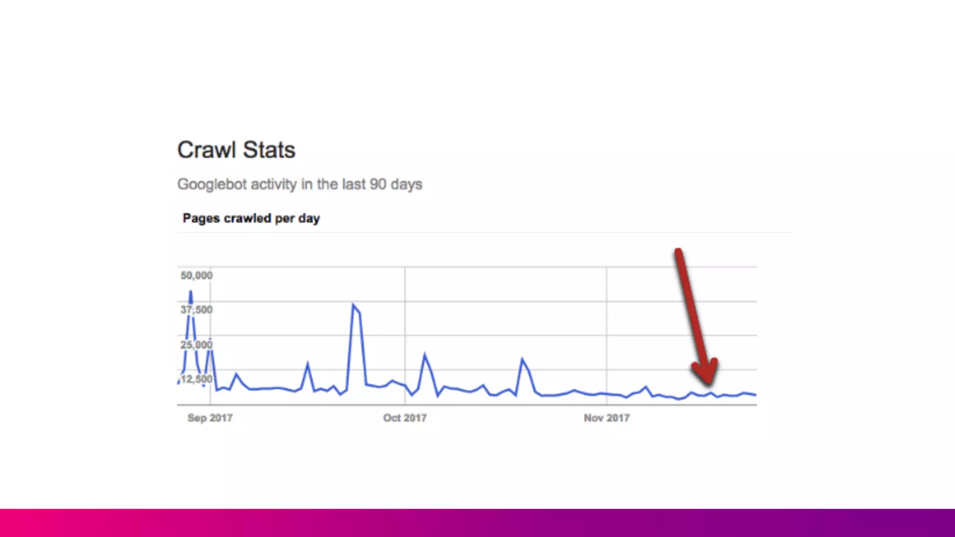Click the Crawl Stats heading
Viewport: 955px width, 537px height.
pyautogui.click(x=236, y=150)
